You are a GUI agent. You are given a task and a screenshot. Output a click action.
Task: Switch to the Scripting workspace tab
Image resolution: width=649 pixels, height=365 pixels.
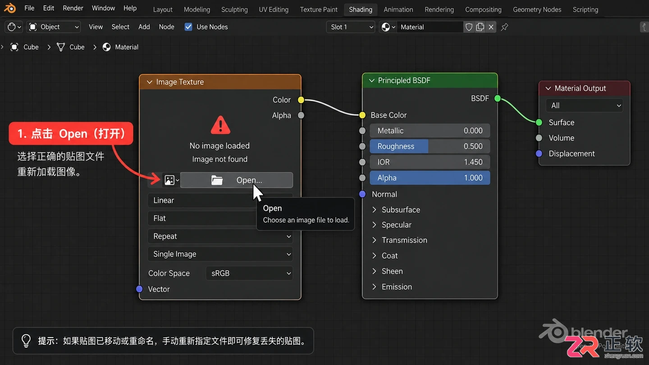pos(585,9)
